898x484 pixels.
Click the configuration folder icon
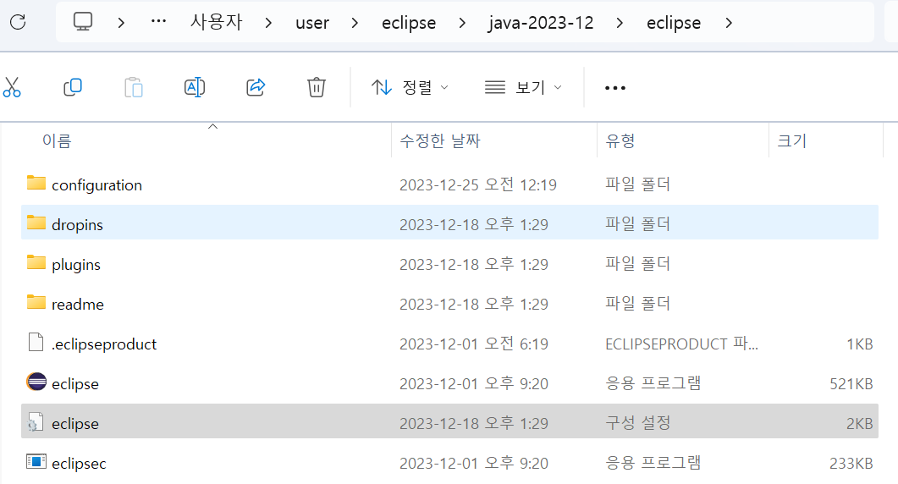point(36,184)
